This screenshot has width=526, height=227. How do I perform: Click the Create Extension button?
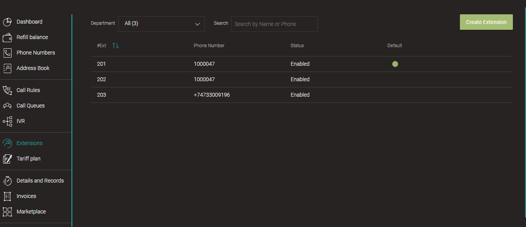pos(486,22)
